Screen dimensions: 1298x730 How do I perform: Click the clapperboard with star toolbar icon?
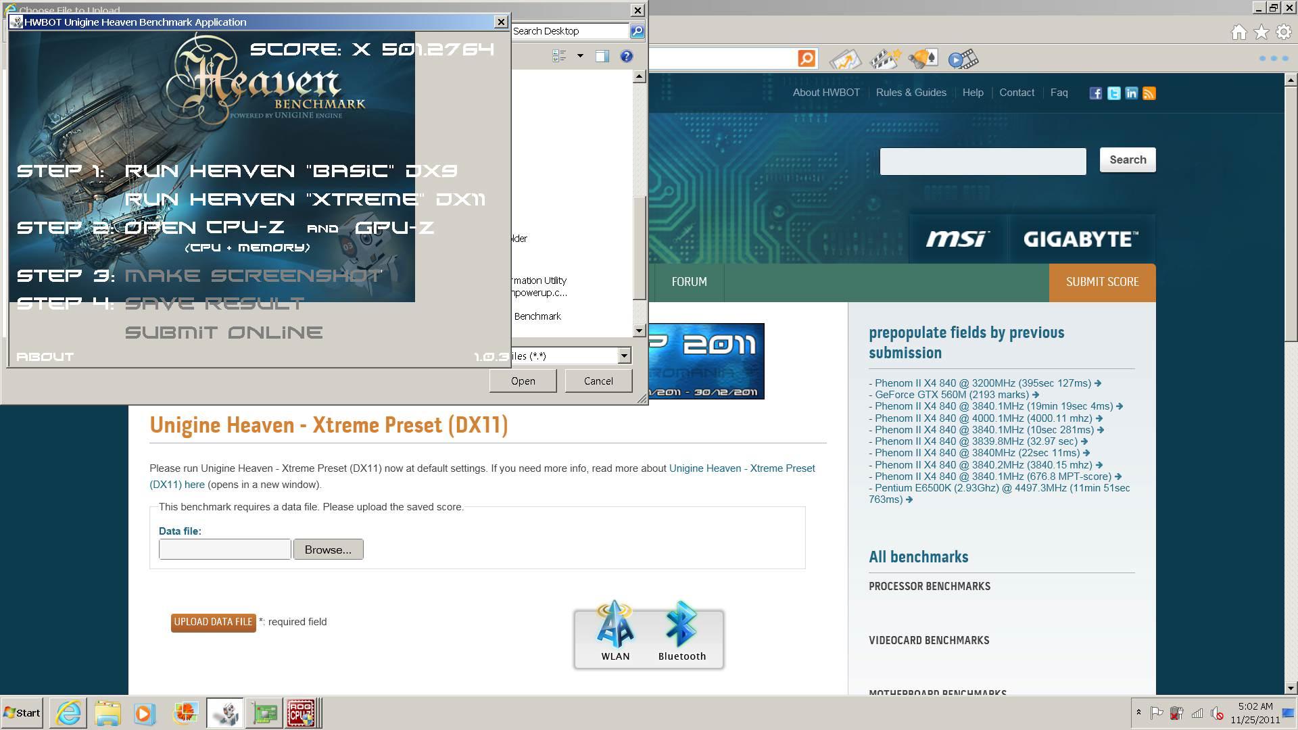point(885,59)
